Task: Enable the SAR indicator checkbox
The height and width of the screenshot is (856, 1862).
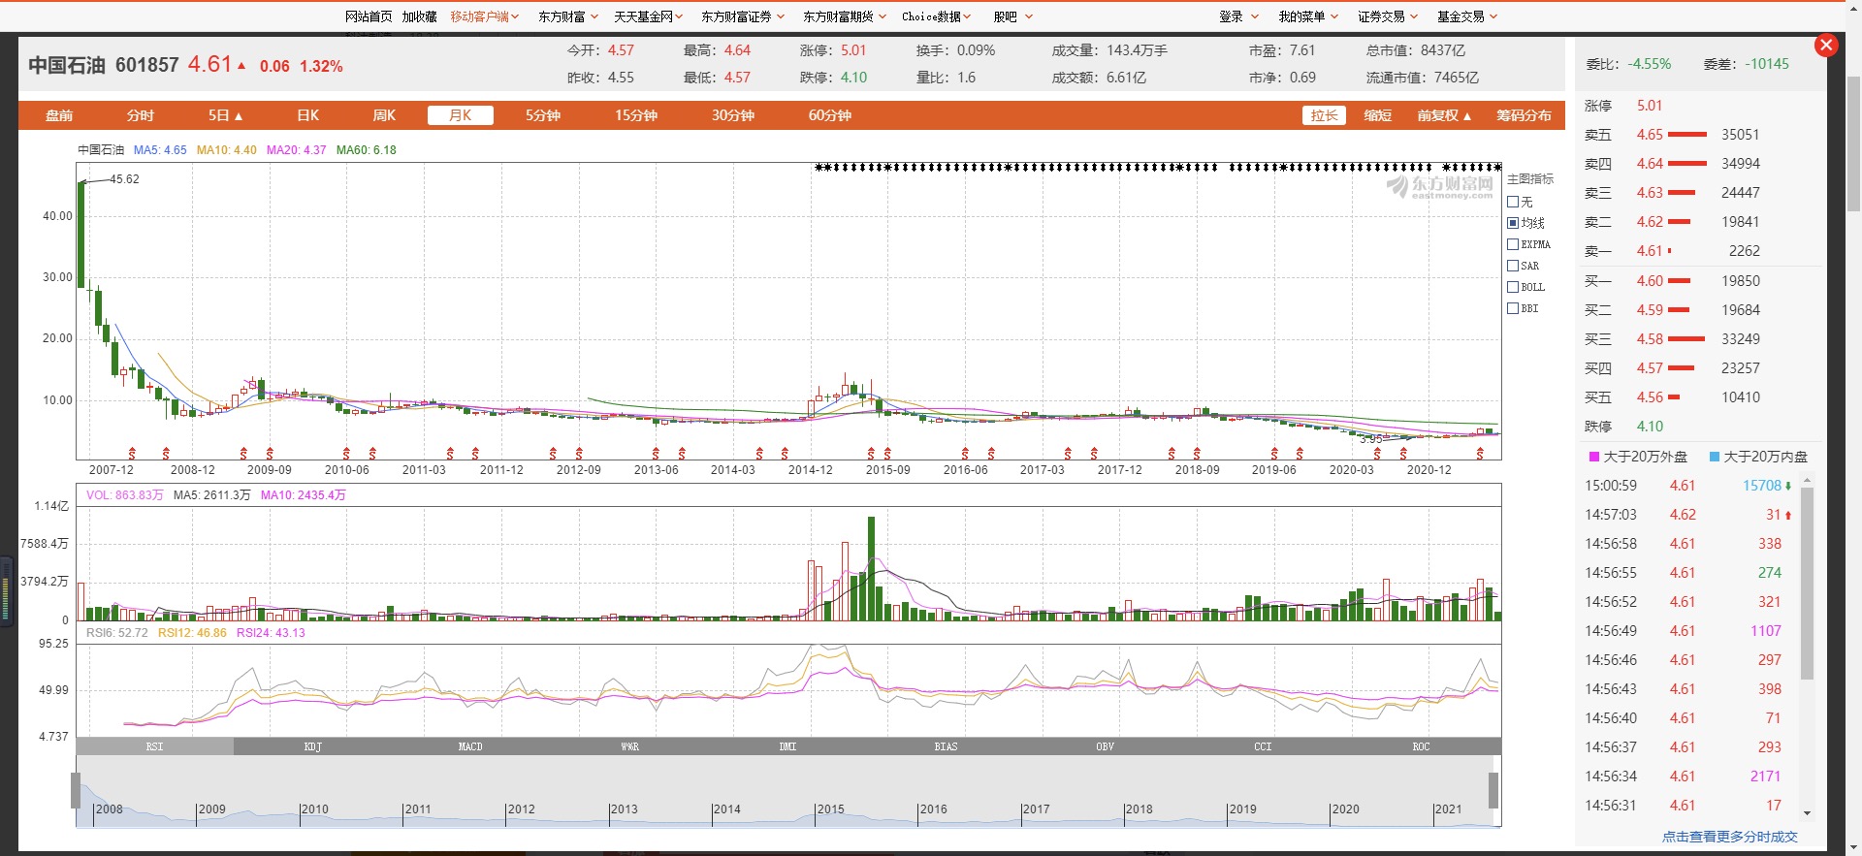Action: (x=1513, y=266)
